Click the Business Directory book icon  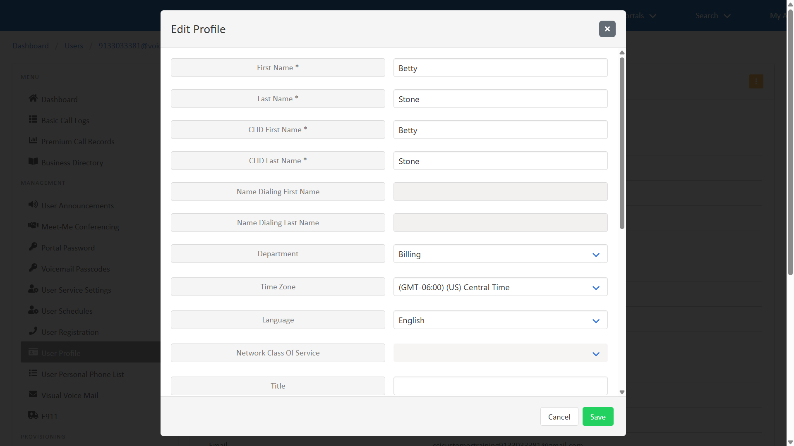click(33, 162)
